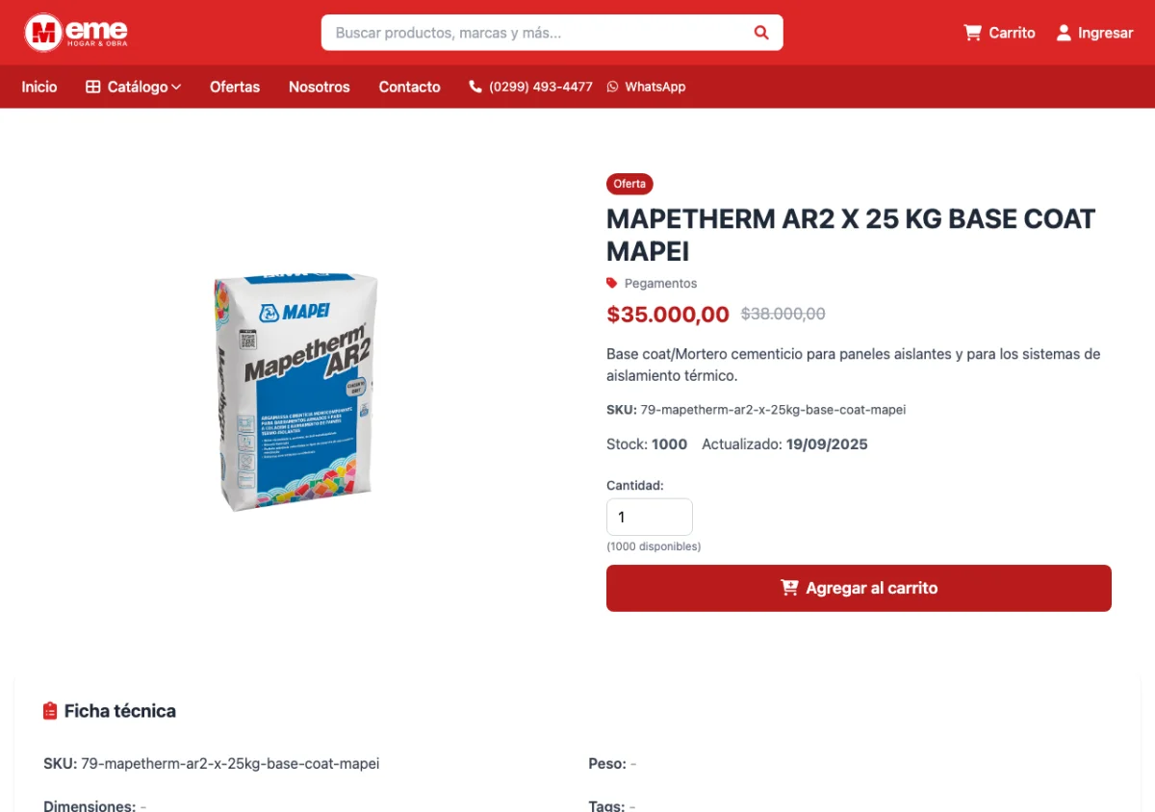Go to Inicio in the navigation

(x=39, y=87)
